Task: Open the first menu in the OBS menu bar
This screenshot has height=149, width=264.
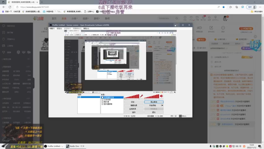Action: [x=52, y=28]
